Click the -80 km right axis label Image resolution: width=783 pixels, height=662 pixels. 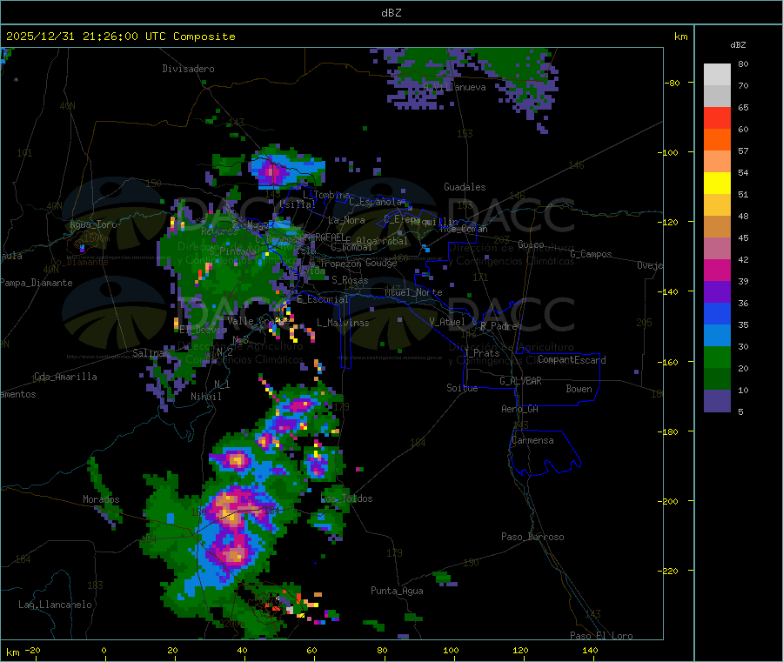tap(673, 83)
